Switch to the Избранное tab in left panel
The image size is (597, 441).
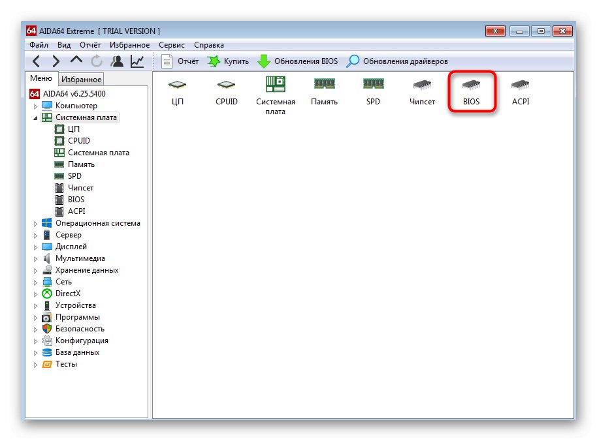[81, 80]
